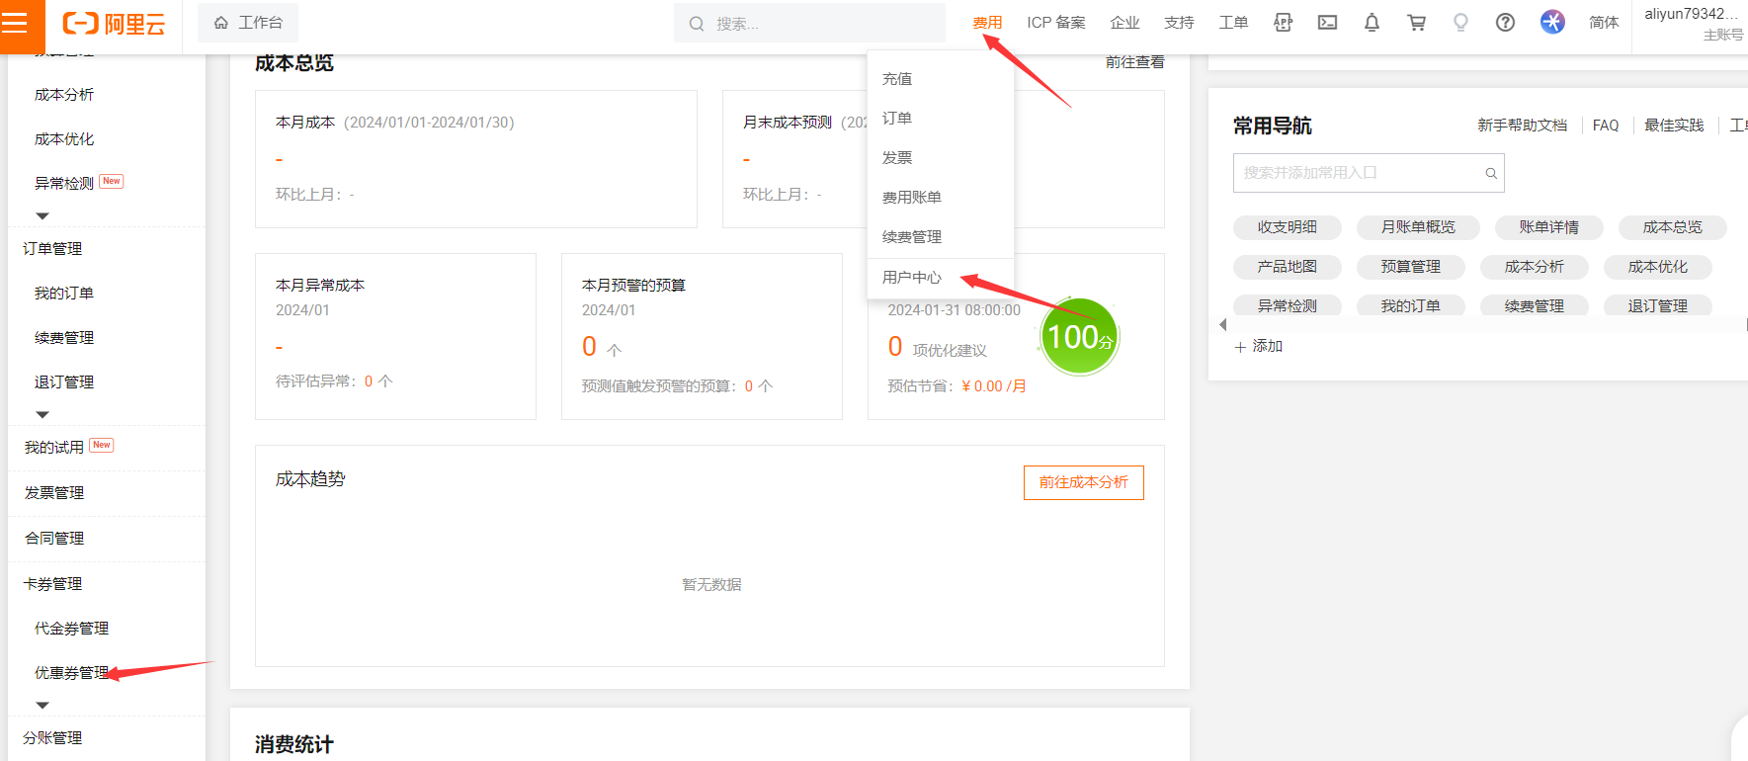Click the Aliyun logo
Image resolution: width=1748 pixels, height=761 pixels.
[114, 24]
